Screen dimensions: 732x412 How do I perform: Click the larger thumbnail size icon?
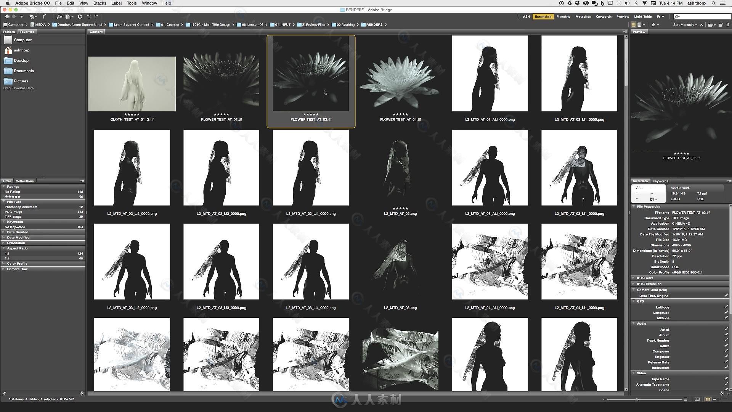685,399
